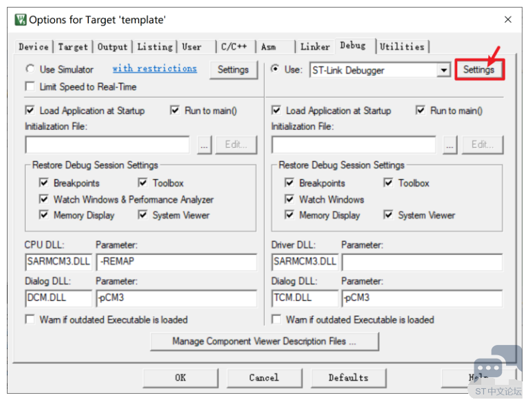The width and height of the screenshot is (528, 402).
Task: Toggle debugger Load Application at Startup
Action: (x=276, y=111)
